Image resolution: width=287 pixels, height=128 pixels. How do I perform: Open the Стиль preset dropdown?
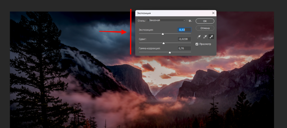[166, 20]
